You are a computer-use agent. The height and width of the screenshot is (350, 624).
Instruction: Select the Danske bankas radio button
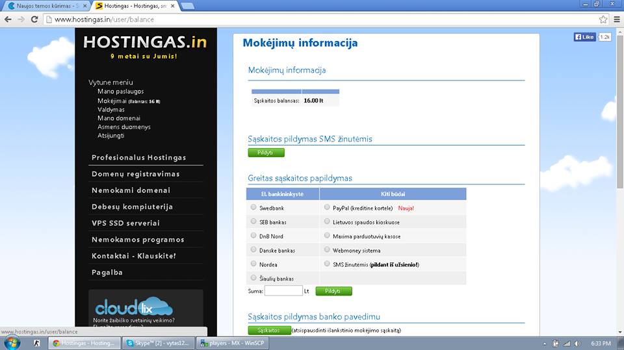pos(253,249)
